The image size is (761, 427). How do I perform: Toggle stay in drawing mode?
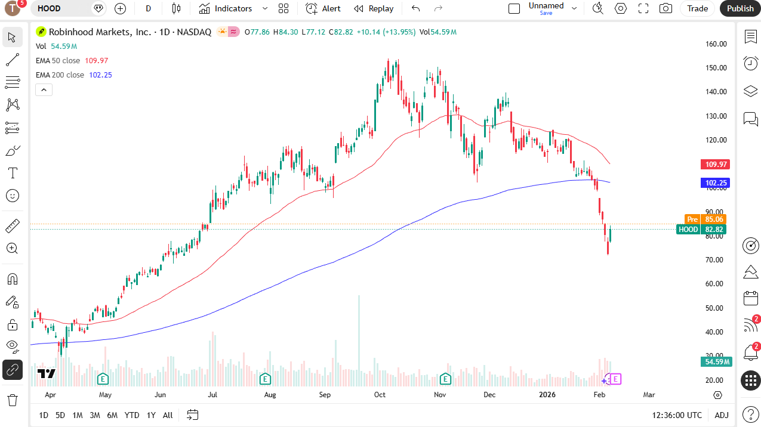[13, 302]
